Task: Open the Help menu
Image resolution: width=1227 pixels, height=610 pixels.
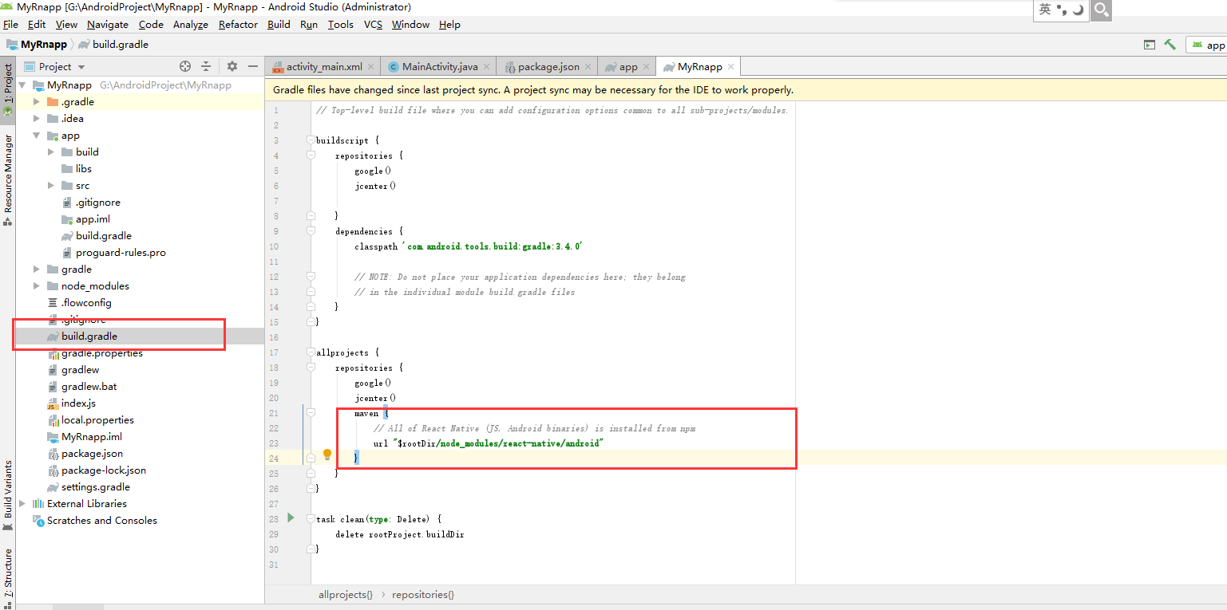Action: click(x=449, y=25)
